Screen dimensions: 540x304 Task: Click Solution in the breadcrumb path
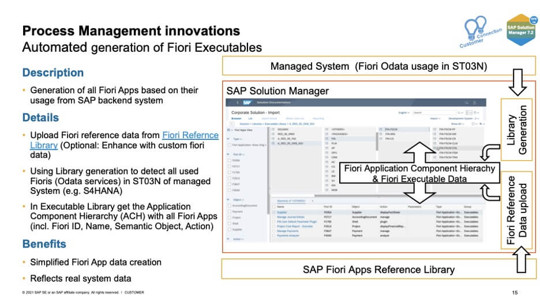pos(244,124)
